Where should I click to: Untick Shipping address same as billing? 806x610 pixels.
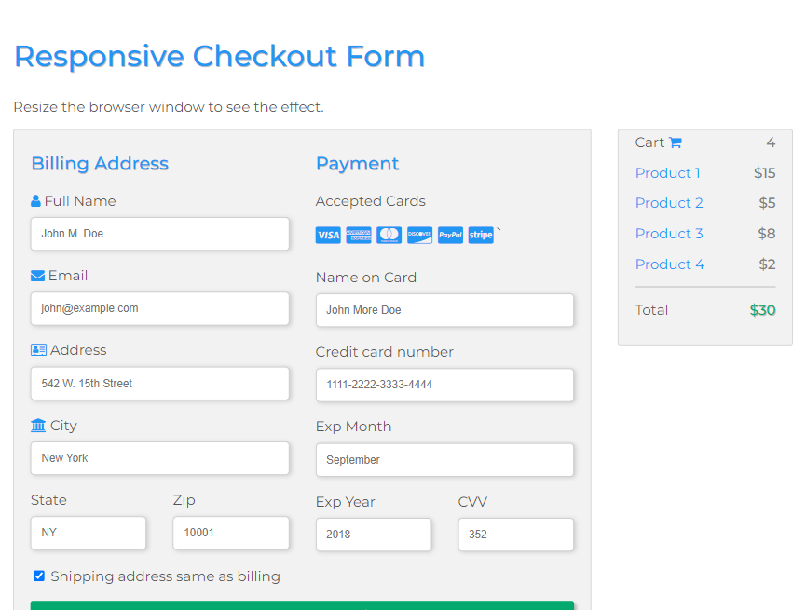click(x=39, y=576)
